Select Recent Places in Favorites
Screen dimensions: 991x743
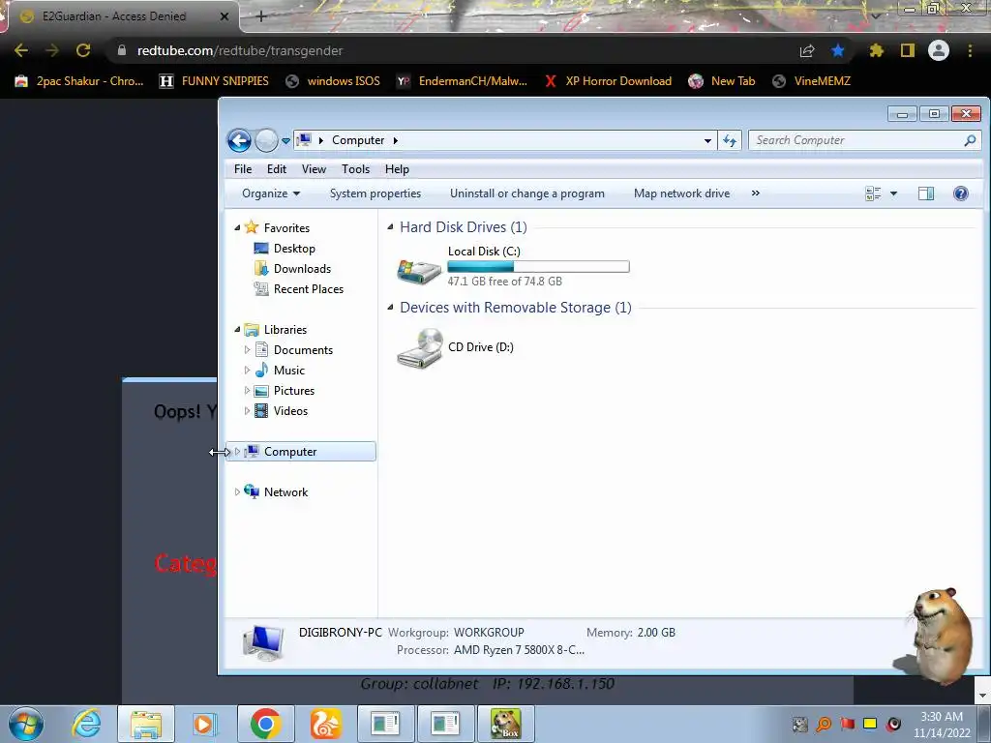(x=309, y=288)
